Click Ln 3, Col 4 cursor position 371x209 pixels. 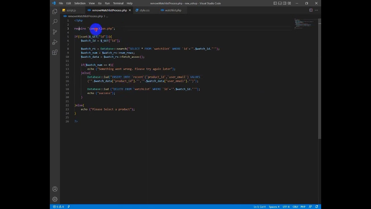tap(260, 207)
